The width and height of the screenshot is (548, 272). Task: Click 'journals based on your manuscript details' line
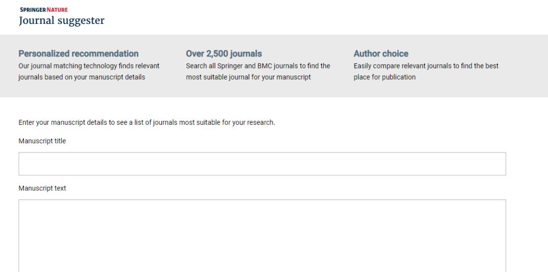(82, 78)
